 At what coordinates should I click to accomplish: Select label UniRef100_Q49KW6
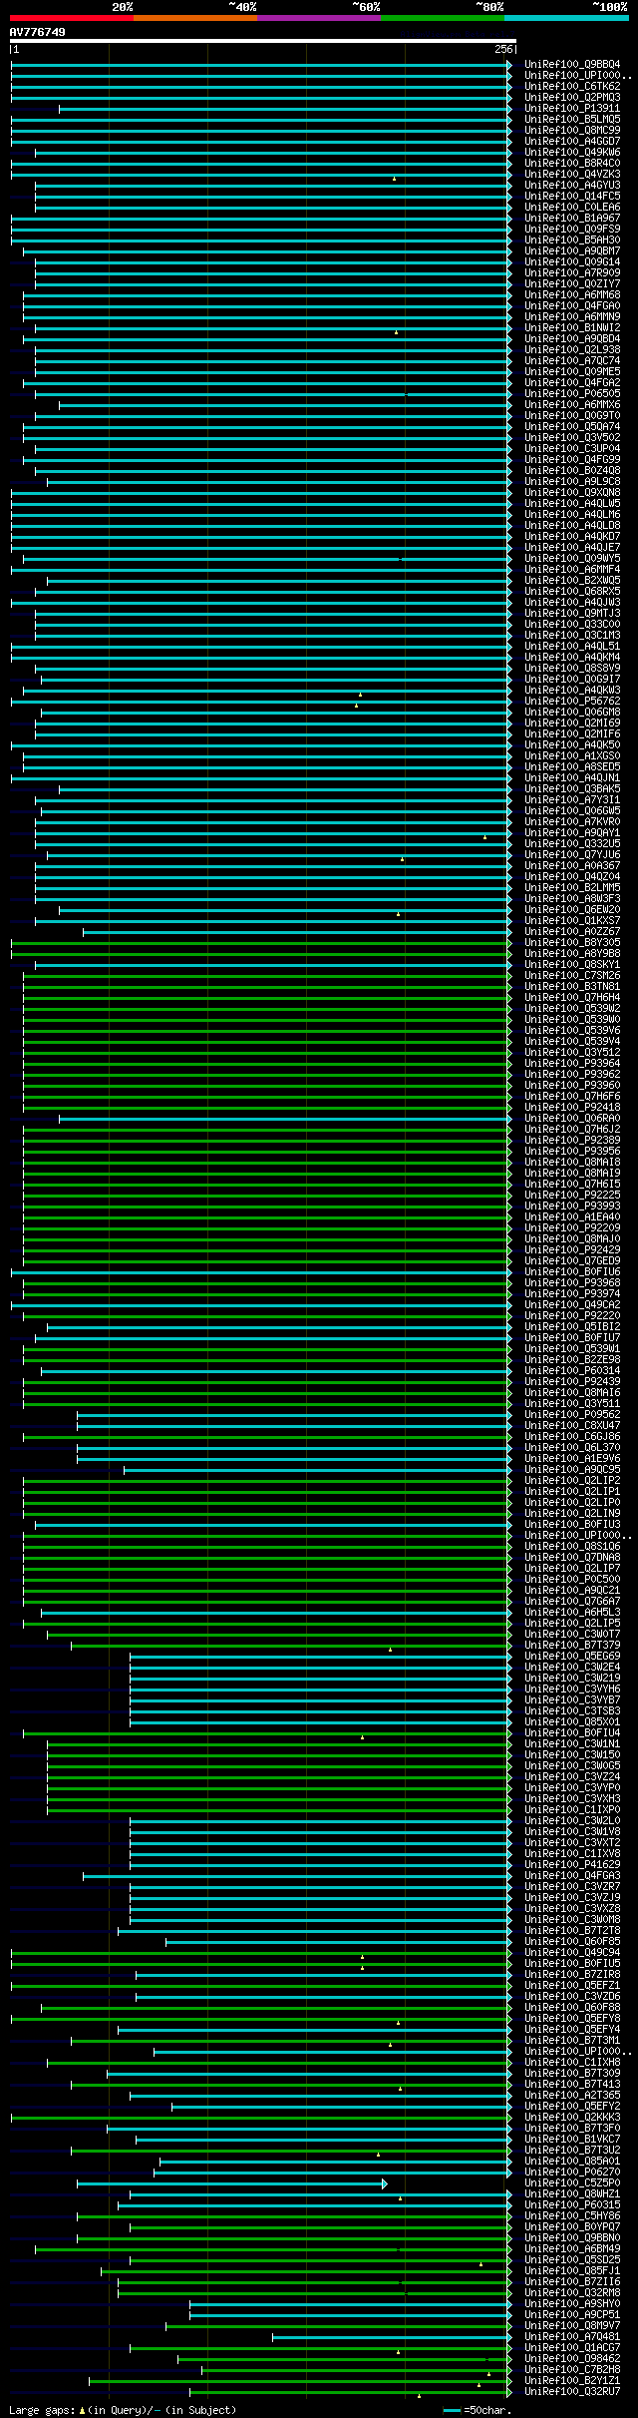point(572,153)
